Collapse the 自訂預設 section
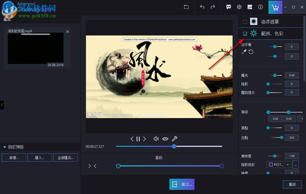 pos(4,147)
